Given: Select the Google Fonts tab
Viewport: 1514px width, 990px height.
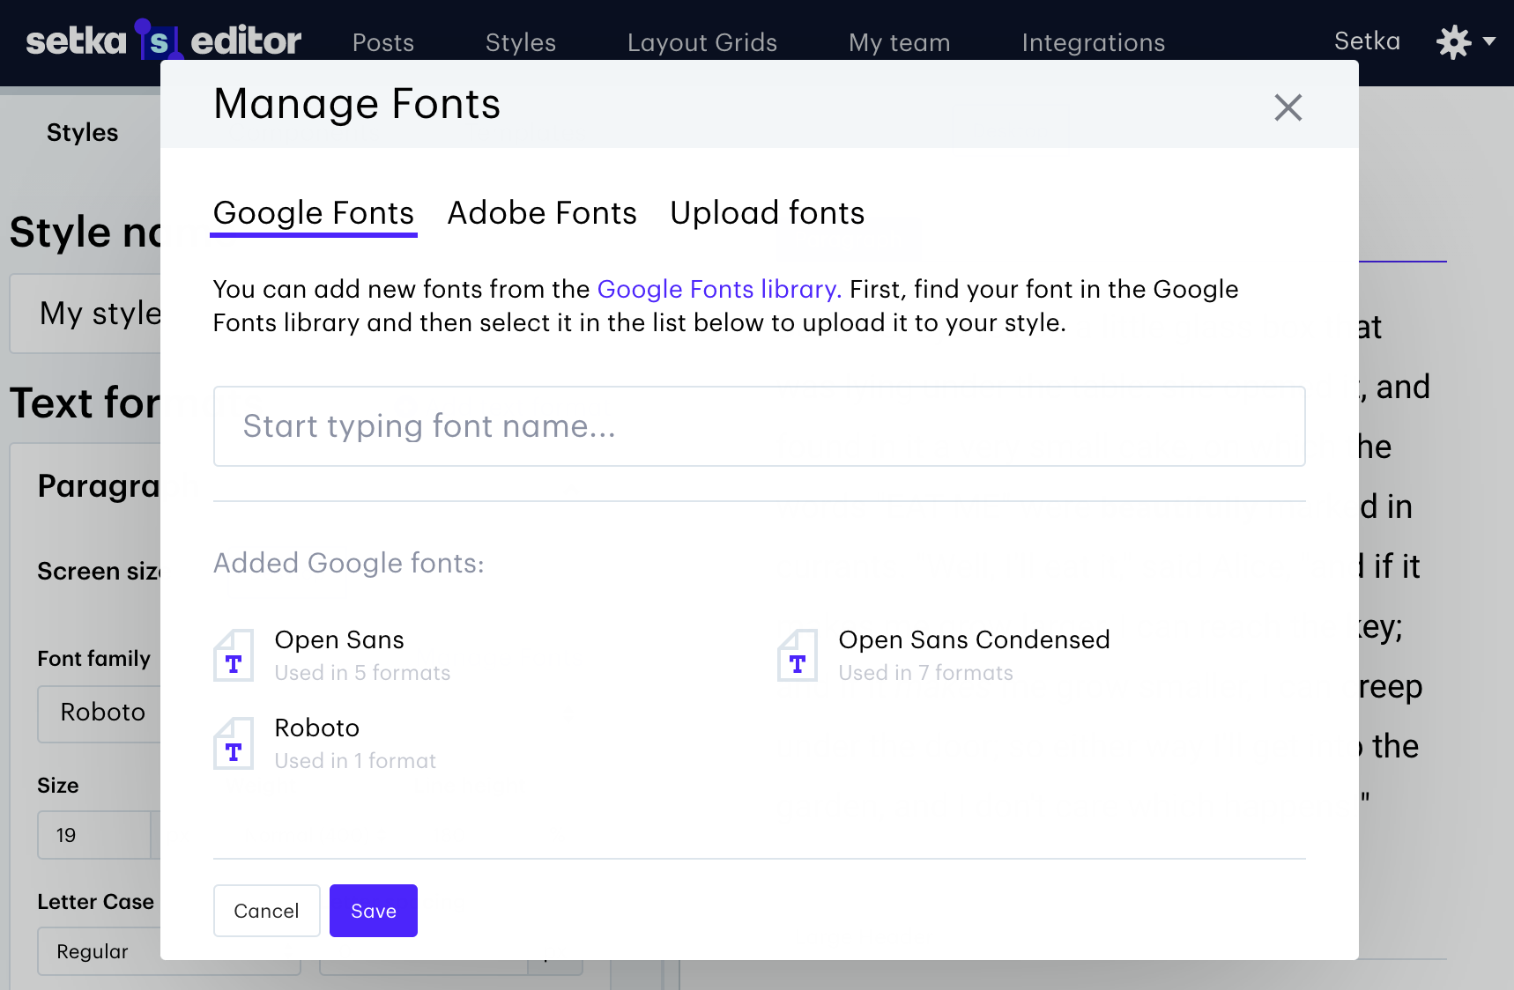Looking at the screenshot, I should click(x=314, y=213).
